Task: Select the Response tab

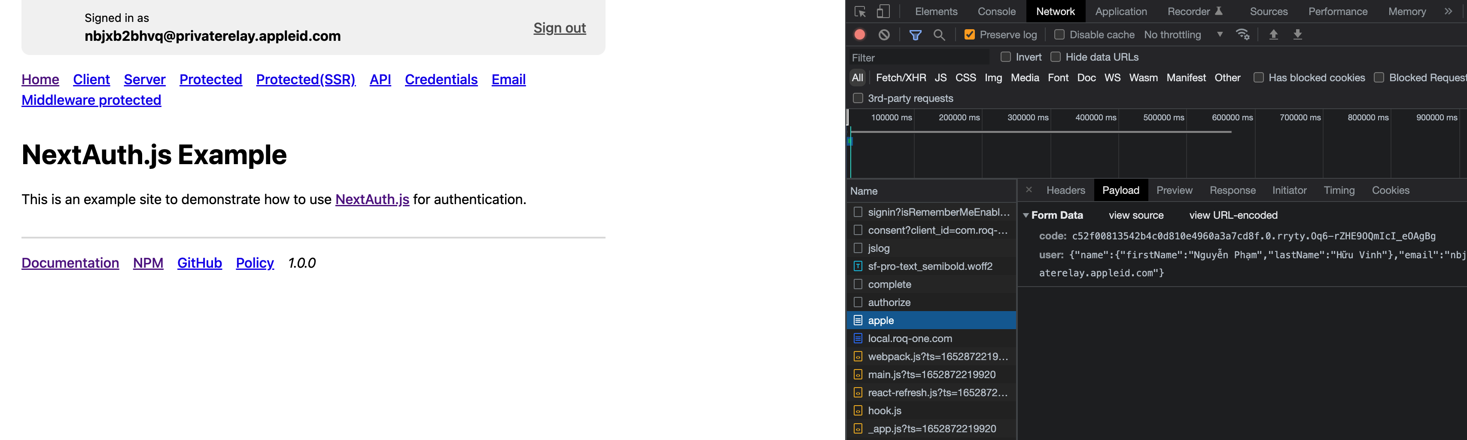Action: [x=1233, y=190]
